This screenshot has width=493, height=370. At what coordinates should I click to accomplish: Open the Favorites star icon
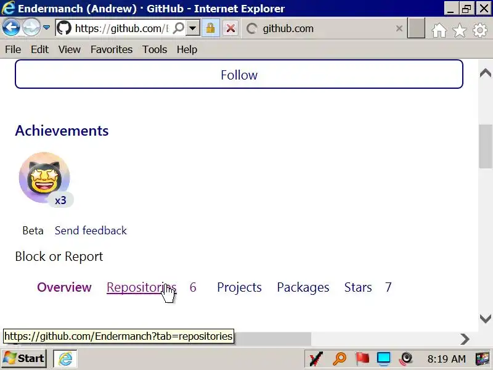(459, 30)
